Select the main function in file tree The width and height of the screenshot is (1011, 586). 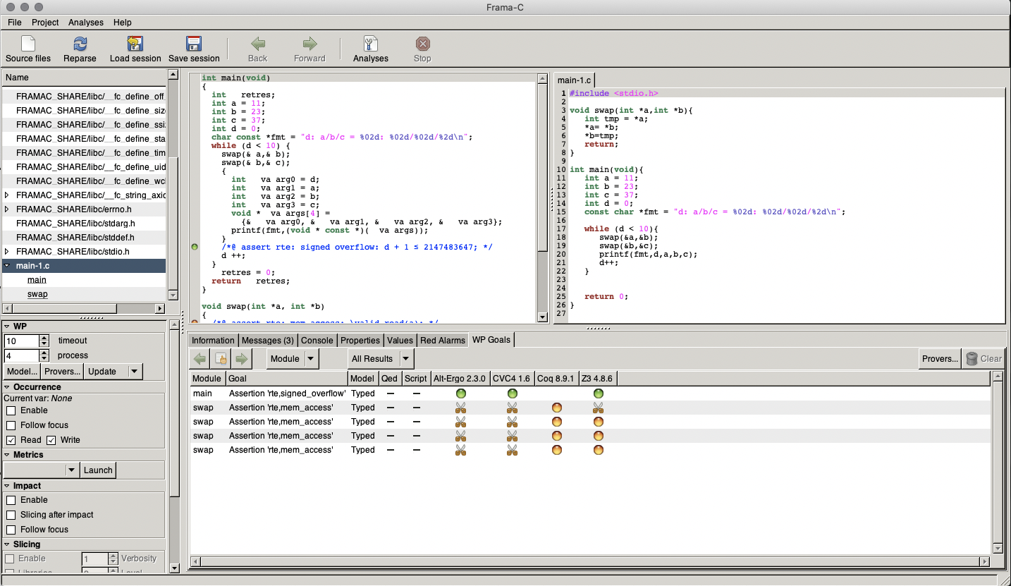click(37, 280)
